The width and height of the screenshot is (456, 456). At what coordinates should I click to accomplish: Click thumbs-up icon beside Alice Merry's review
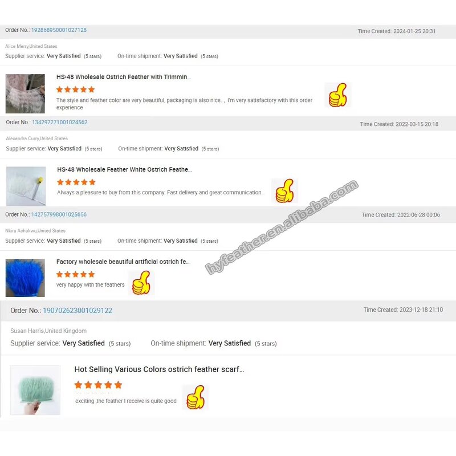pos(337,95)
